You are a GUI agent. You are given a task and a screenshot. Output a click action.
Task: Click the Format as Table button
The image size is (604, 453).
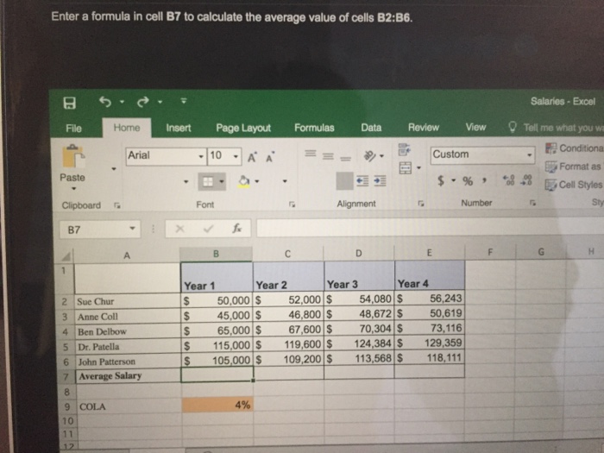point(574,167)
